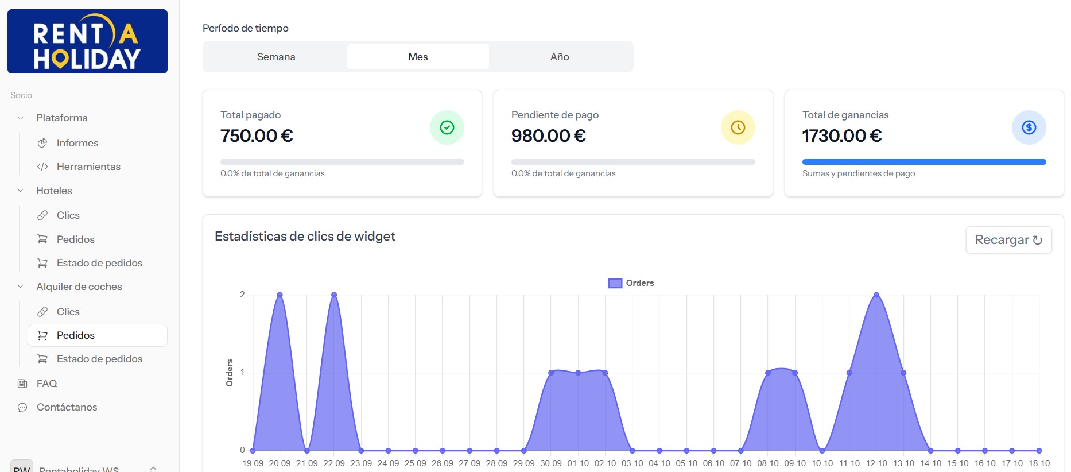Open Informes via its pie chart icon
This screenshot has height=472, width=1071.
42,143
